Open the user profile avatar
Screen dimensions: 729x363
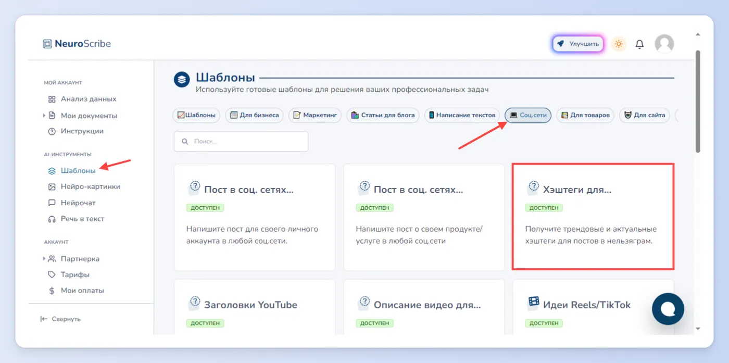tap(664, 44)
